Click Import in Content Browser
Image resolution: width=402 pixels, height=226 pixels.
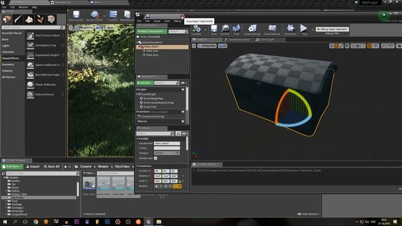tap(33, 166)
